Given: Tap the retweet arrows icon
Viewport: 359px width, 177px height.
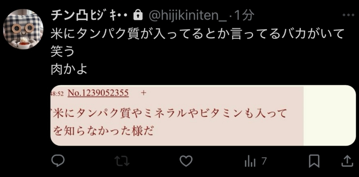Looking at the screenshot, I should (122, 161).
